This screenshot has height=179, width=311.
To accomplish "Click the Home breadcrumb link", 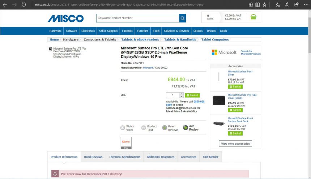I will click(54, 40).
